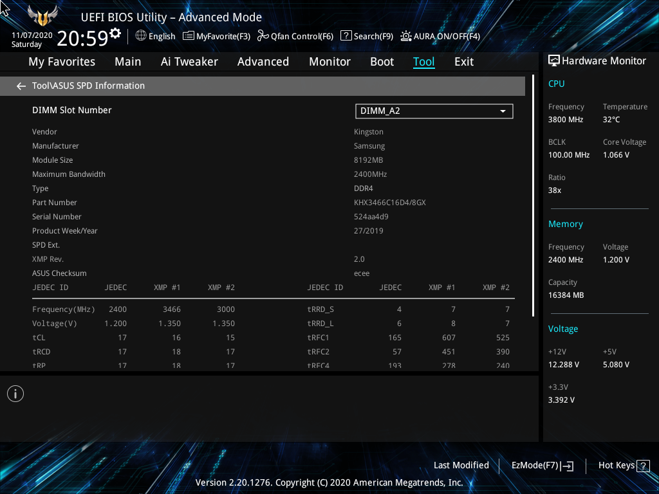Click the DIMM_A2 dropdown arrow
The height and width of the screenshot is (494, 659).
[503, 111]
